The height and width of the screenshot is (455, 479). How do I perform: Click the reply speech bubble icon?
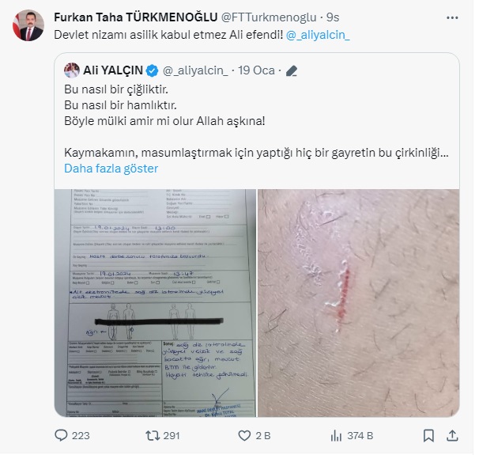(x=61, y=435)
